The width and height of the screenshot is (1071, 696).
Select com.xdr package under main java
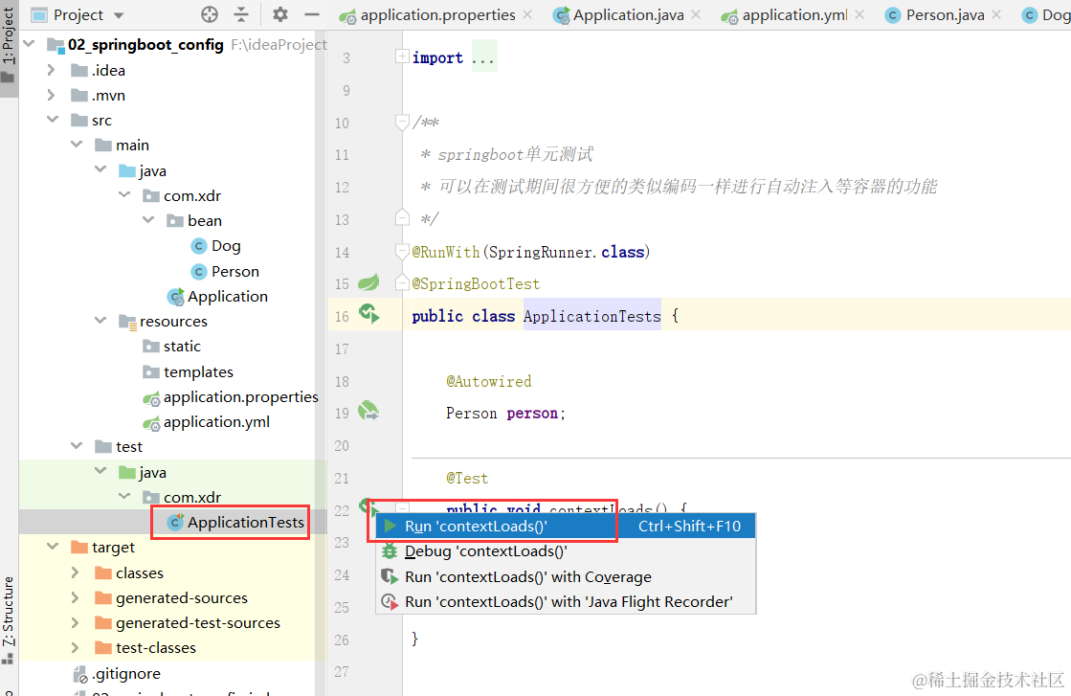click(x=182, y=196)
